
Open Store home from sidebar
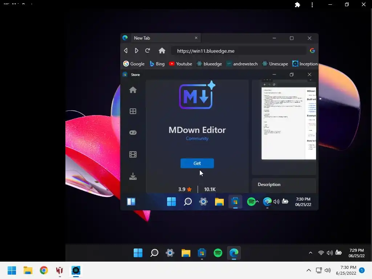click(133, 90)
